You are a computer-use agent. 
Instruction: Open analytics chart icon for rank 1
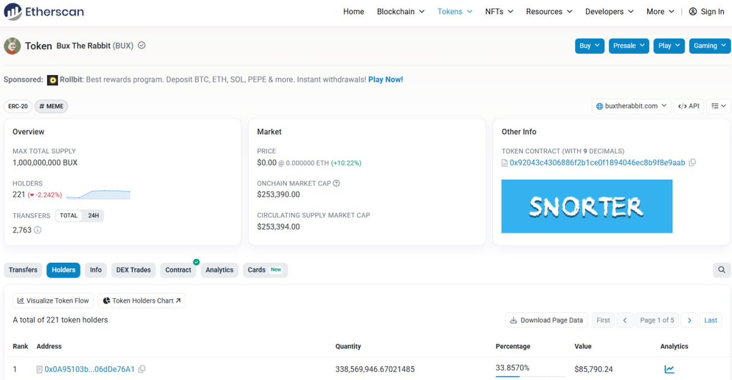[x=669, y=369]
